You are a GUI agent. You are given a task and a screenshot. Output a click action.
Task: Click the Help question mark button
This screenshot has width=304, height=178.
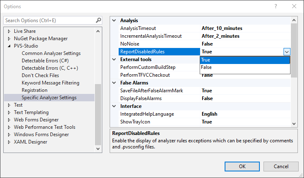[276, 7]
